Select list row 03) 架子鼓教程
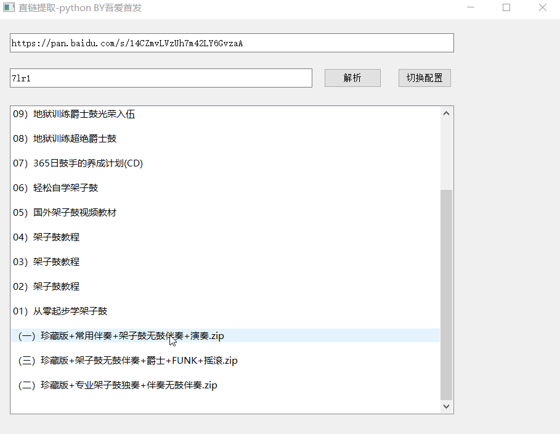This screenshot has height=434, width=560. (225, 262)
